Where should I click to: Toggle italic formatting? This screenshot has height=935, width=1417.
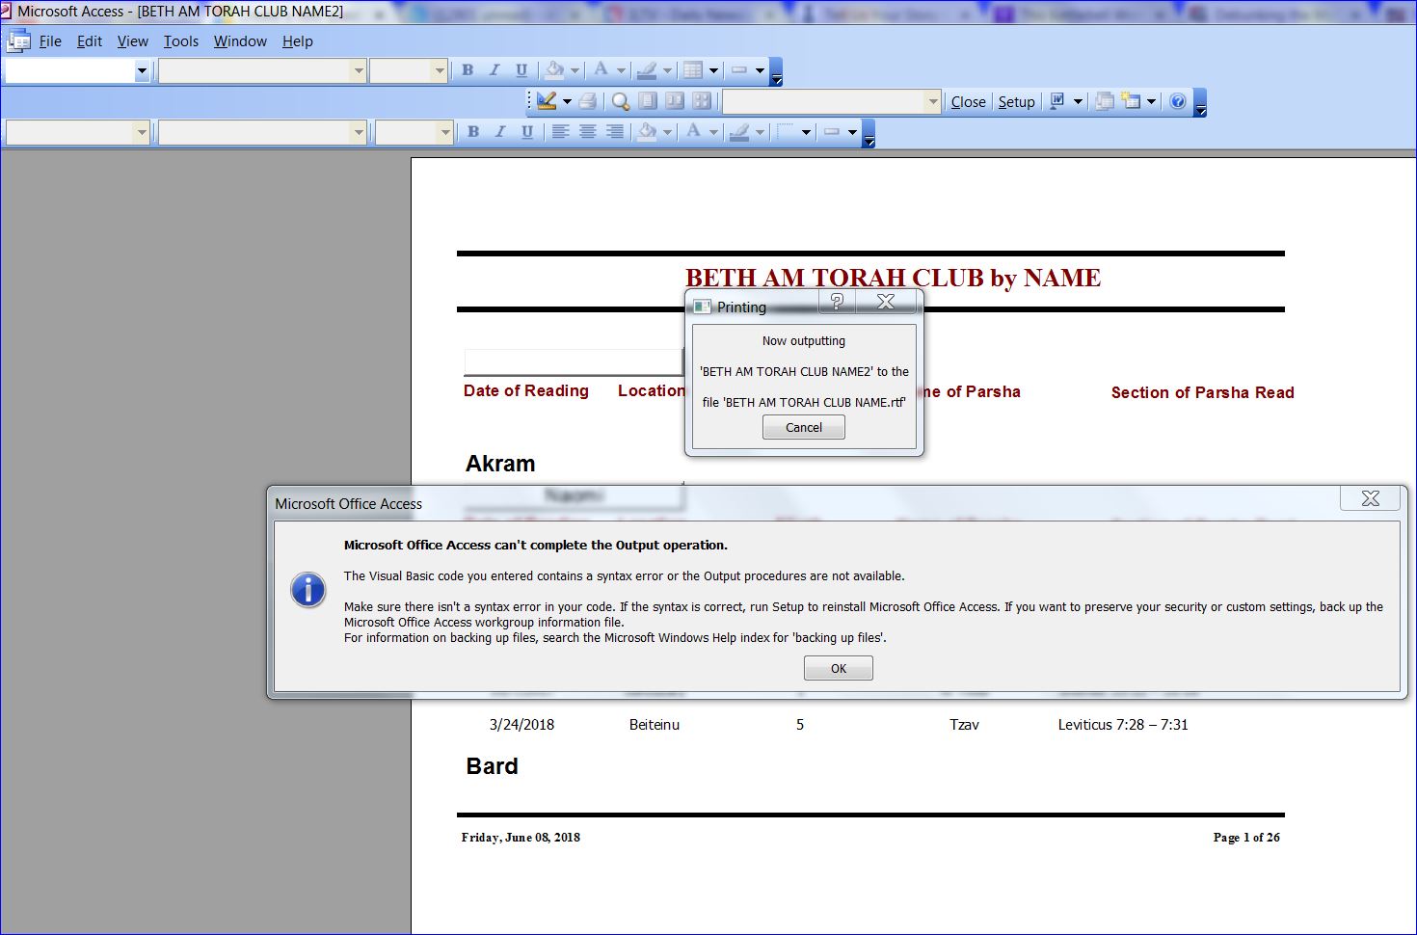[x=494, y=69]
